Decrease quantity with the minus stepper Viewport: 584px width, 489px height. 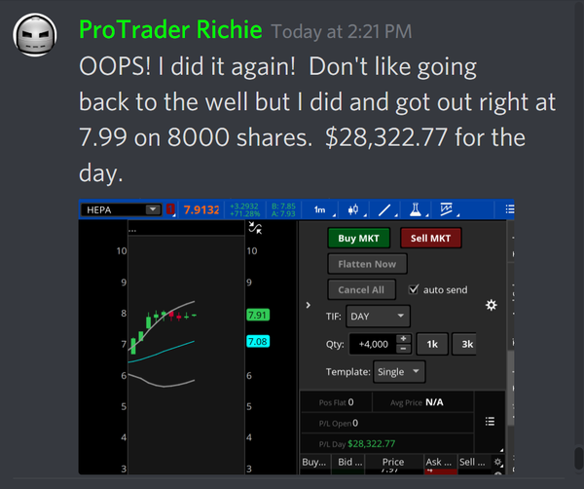pyautogui.click(x=405, y=348)
